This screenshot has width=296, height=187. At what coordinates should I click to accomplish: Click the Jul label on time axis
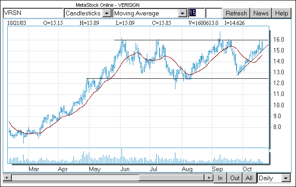point(154,169)
